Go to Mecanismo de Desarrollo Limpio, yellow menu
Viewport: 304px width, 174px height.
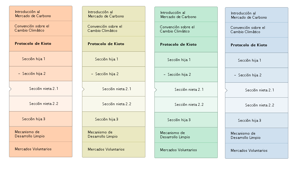click(114, 134)
